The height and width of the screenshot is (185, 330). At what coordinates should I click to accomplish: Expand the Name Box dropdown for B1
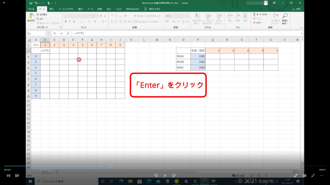click(x=44, y=33)
